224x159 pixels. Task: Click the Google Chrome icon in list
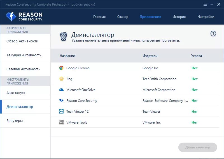[61, 68]
